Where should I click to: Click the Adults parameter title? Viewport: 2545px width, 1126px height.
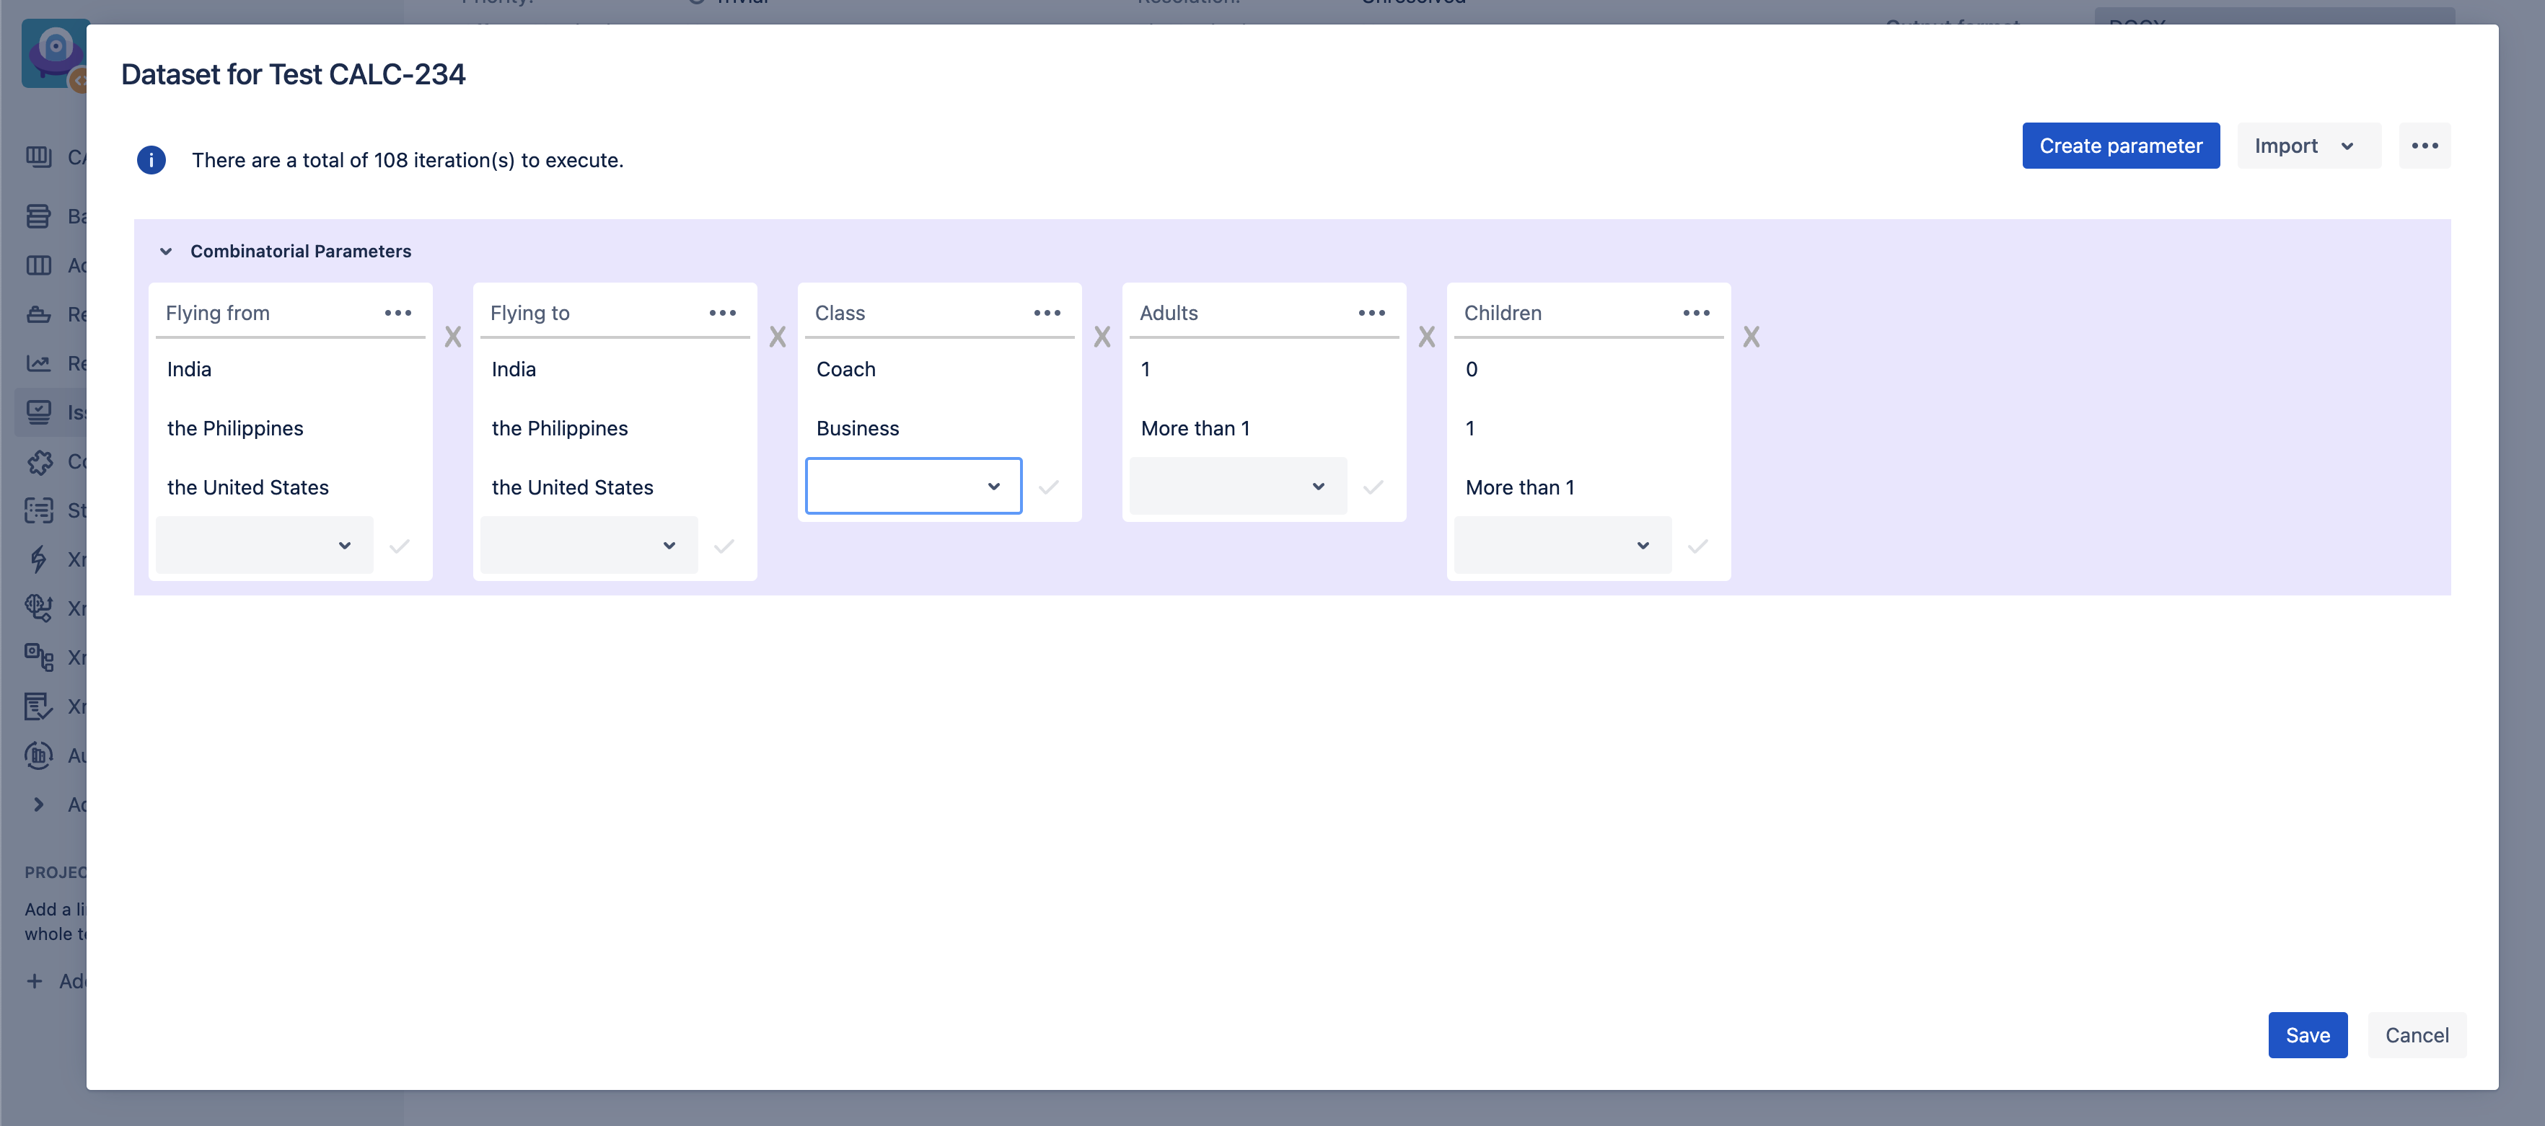click(x=1169, y=313)
